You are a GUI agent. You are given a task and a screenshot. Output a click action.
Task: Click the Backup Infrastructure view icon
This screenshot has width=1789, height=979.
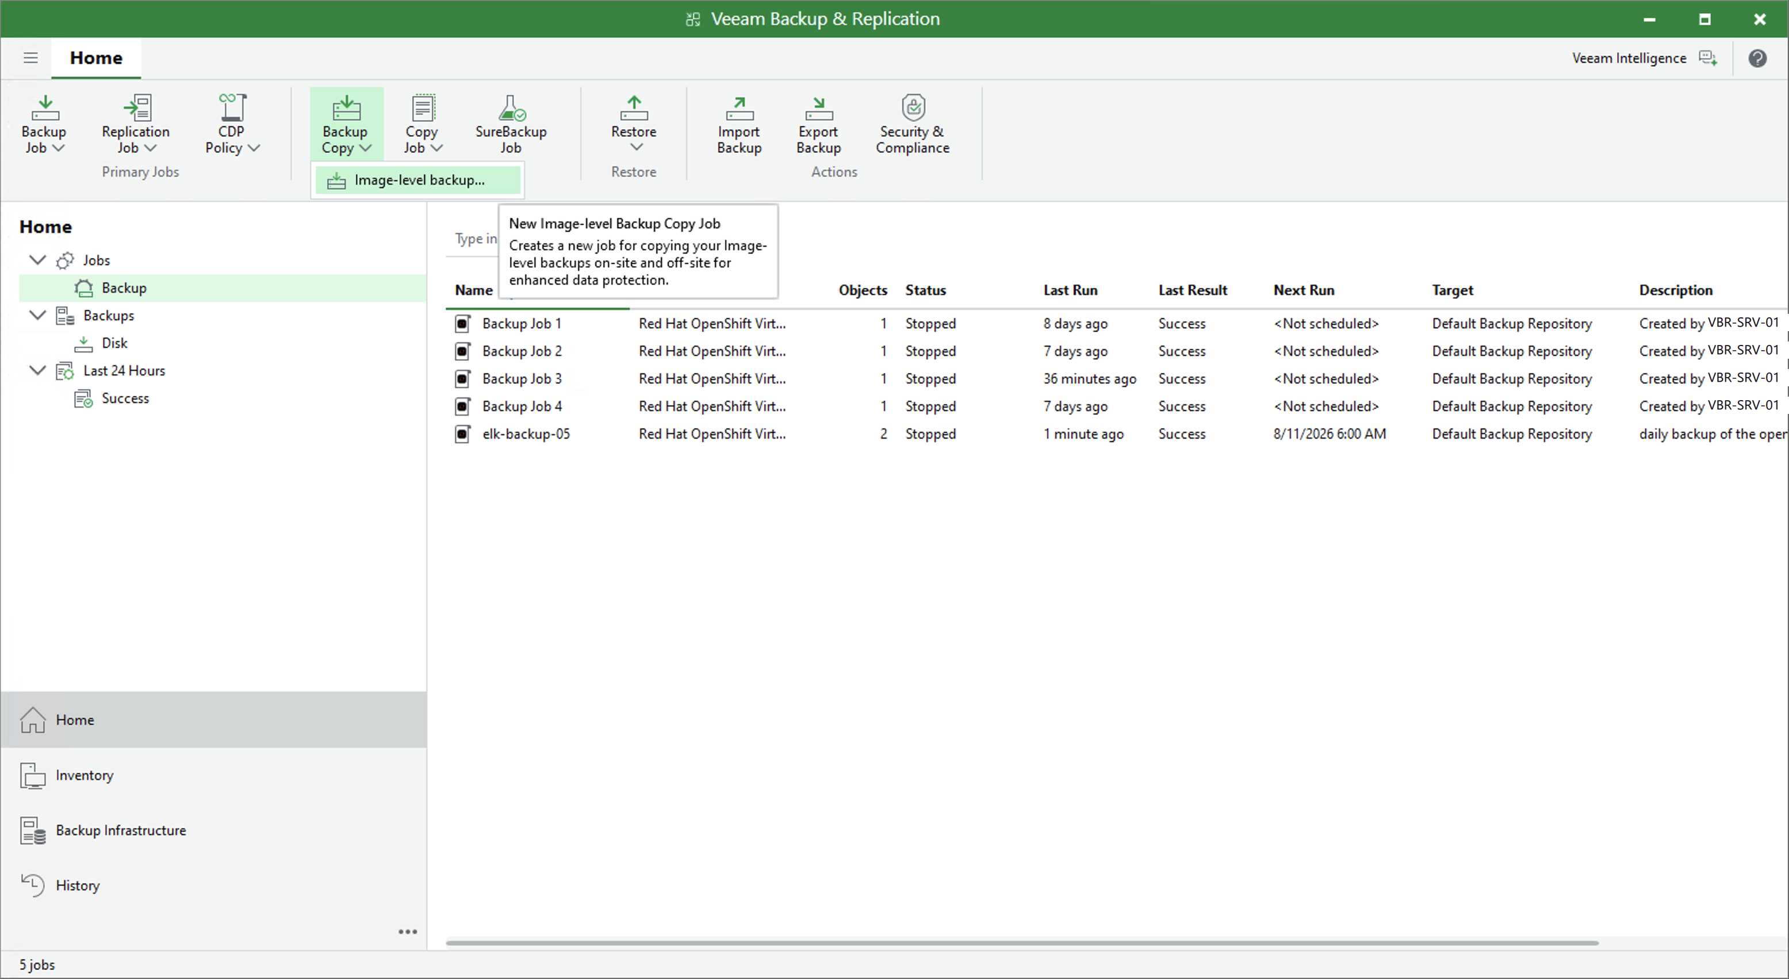click(x=33, y=831)
